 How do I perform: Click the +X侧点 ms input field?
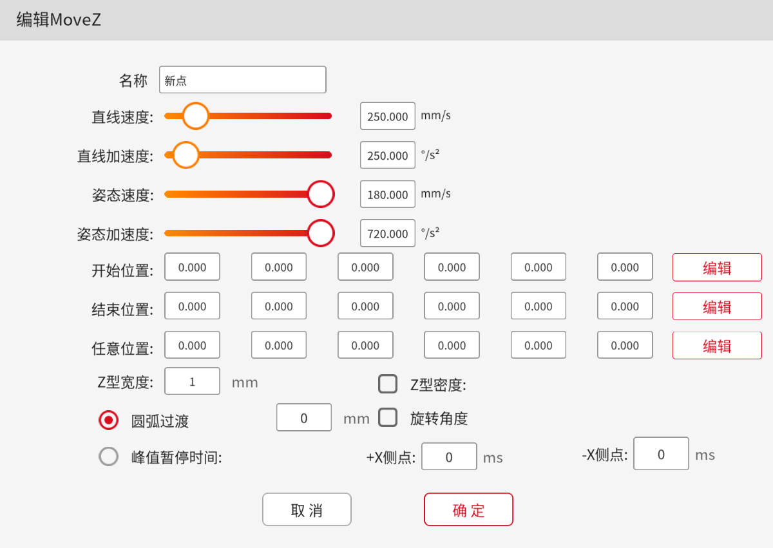coord(449,457)
